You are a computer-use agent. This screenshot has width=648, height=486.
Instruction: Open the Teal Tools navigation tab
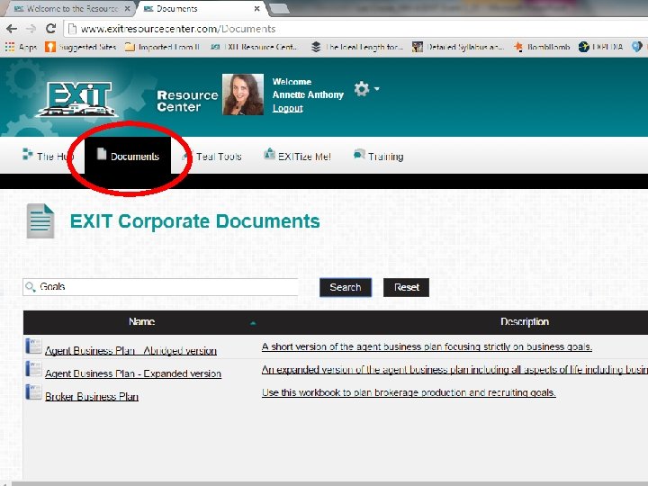point(212,157)
